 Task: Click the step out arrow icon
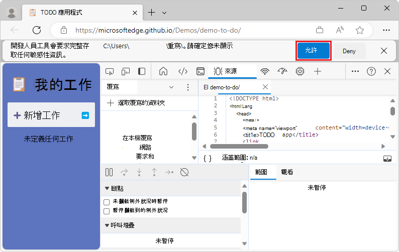pyautogui.click(x=154, y=172)
